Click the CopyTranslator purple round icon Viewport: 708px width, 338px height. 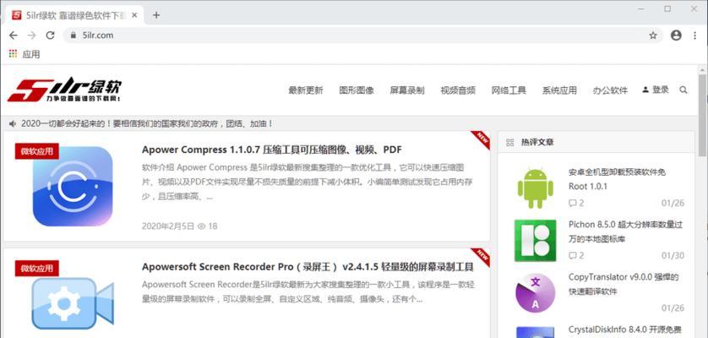[535, 293]
